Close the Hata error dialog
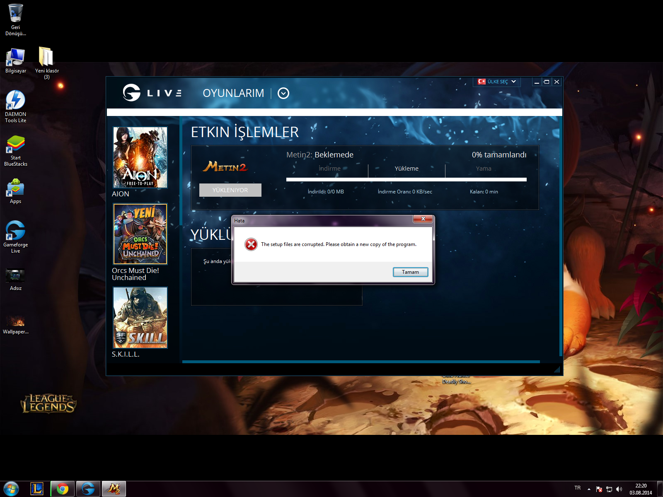This screenshot has height=497, width=663. coord(423,219)
